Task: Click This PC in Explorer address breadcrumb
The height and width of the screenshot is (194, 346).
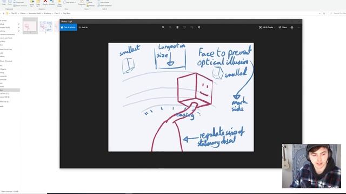Action: pos(14,13)
